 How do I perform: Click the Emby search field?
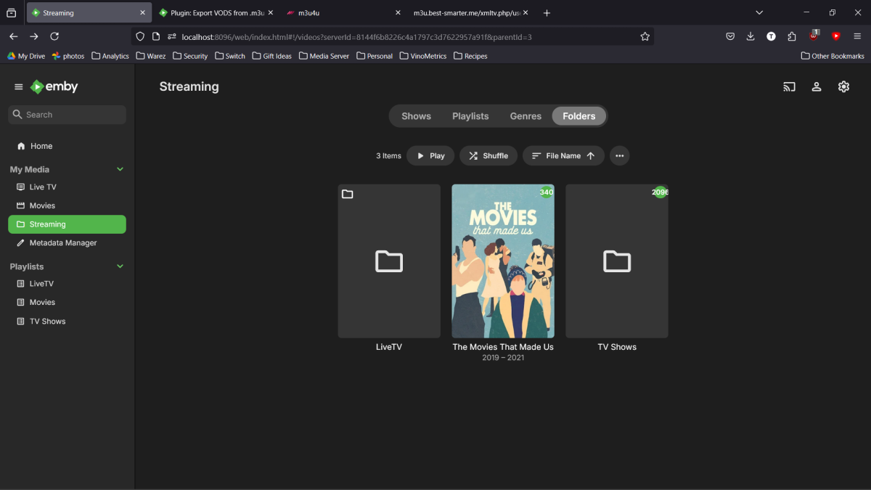pyautogui.click(x=67, y=115)
